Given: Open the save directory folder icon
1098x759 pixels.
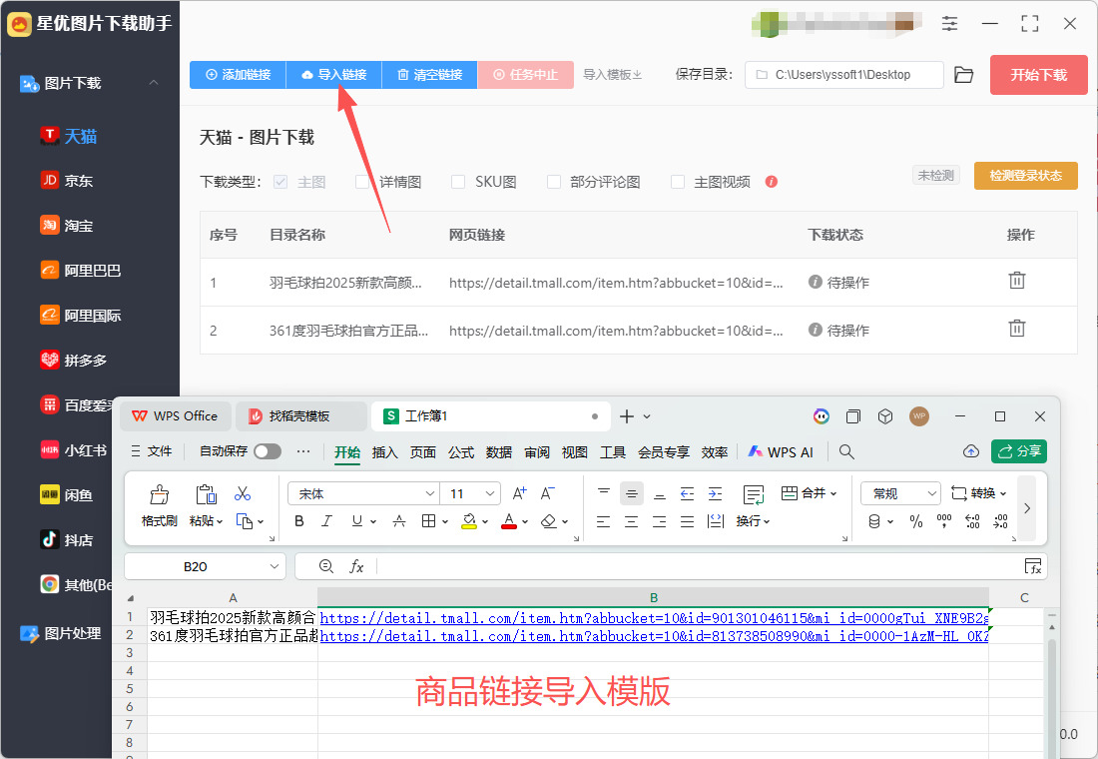Looking at the screenshot, I should tap(964, 75).
